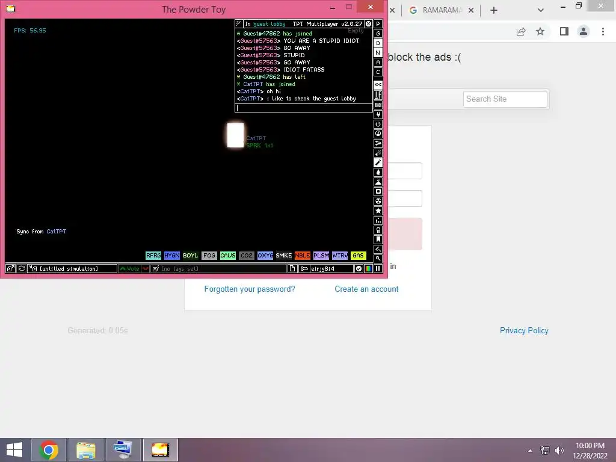Open the Tools category icon
616x462 pixels.
click(x=378, y=230)
